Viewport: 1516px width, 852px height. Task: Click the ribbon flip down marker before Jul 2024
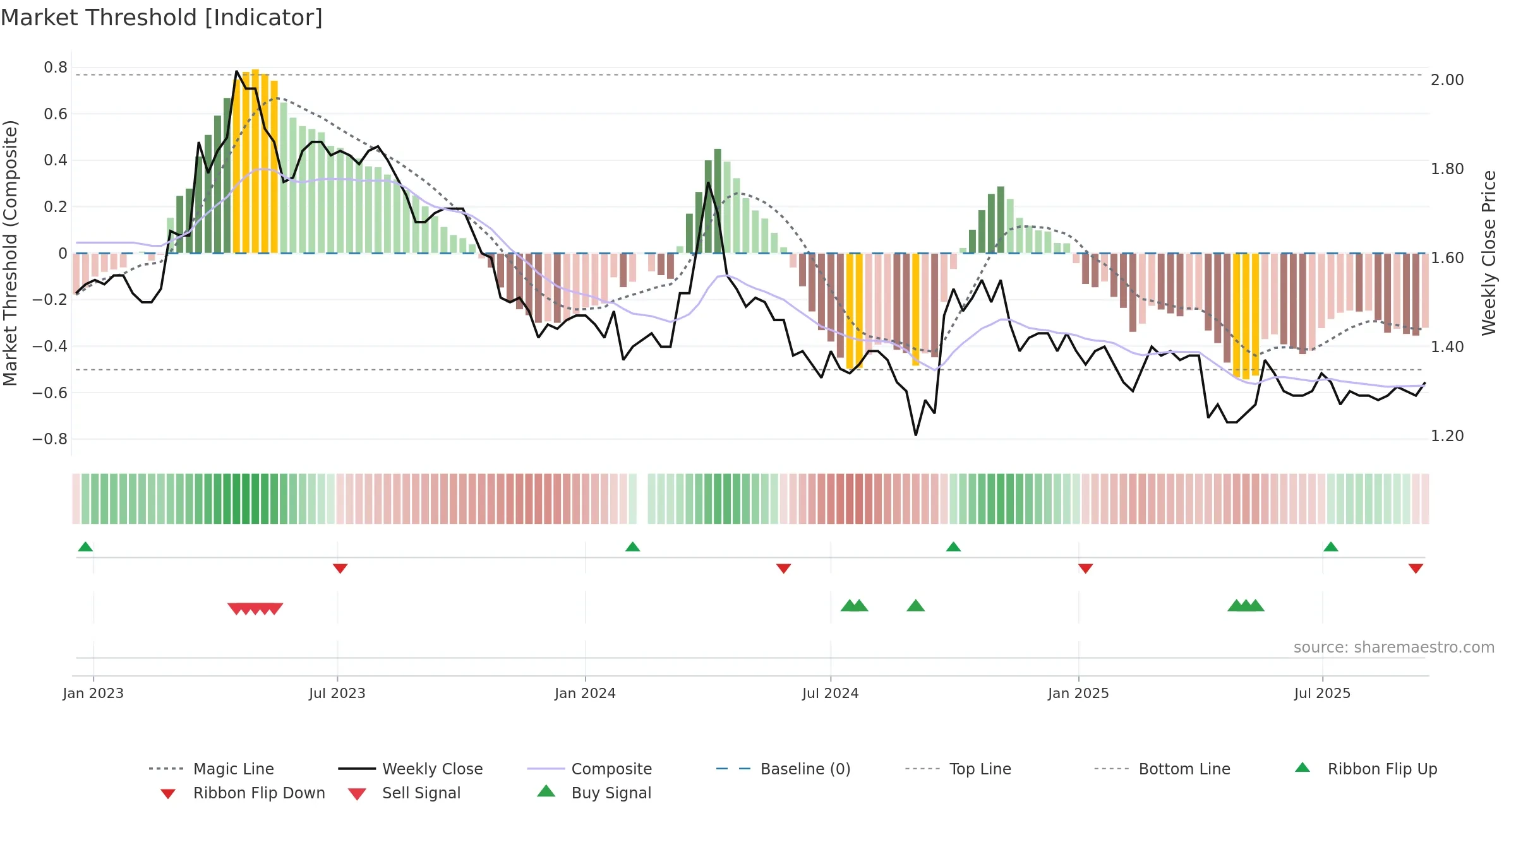[784, 569]
